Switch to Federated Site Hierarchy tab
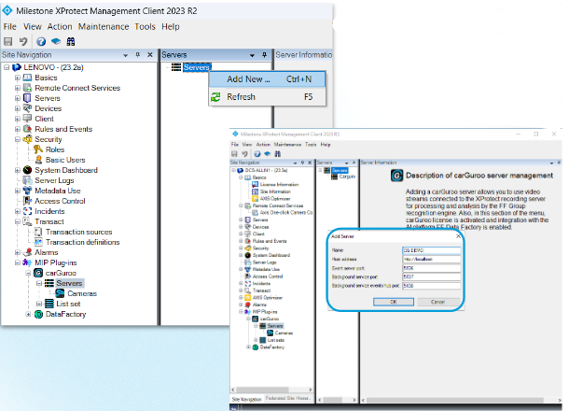569x411 pixels. click(288, 398)
